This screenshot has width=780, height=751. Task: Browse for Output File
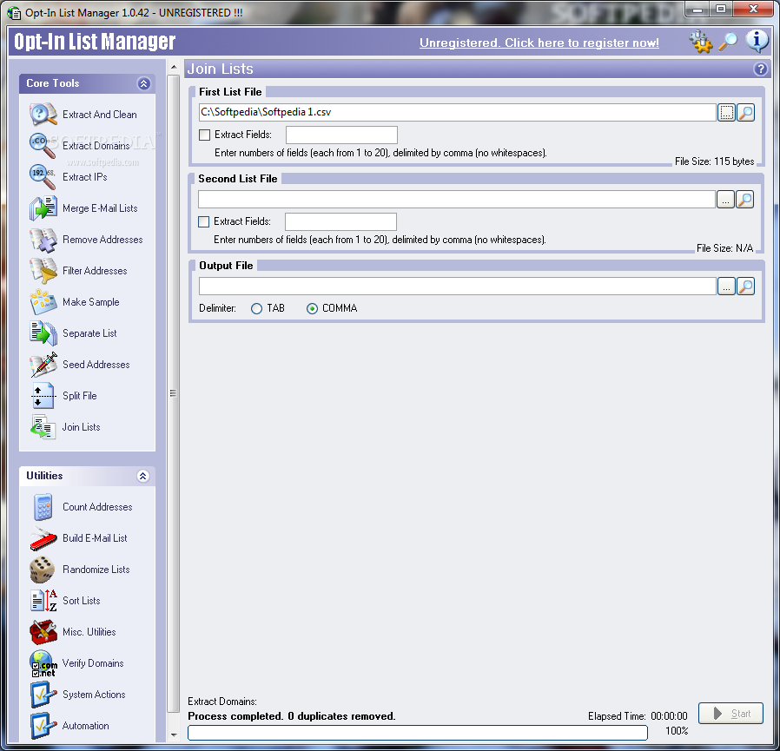click(726, 286)
